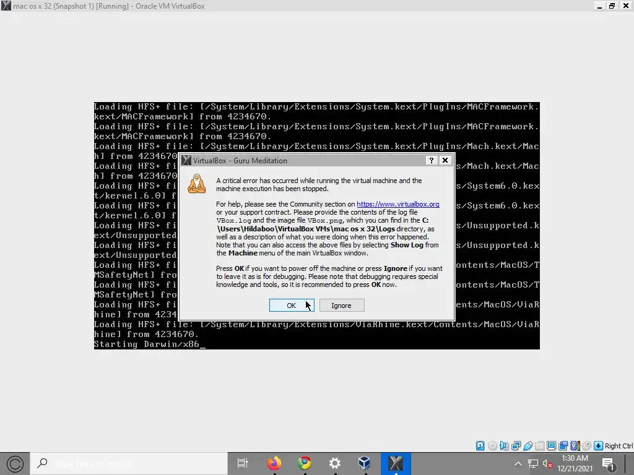Image resolution: width=634 pixels, height=475 pixels.
Task: Click the muted volume tray icon
Action: [x=547, y=464]
